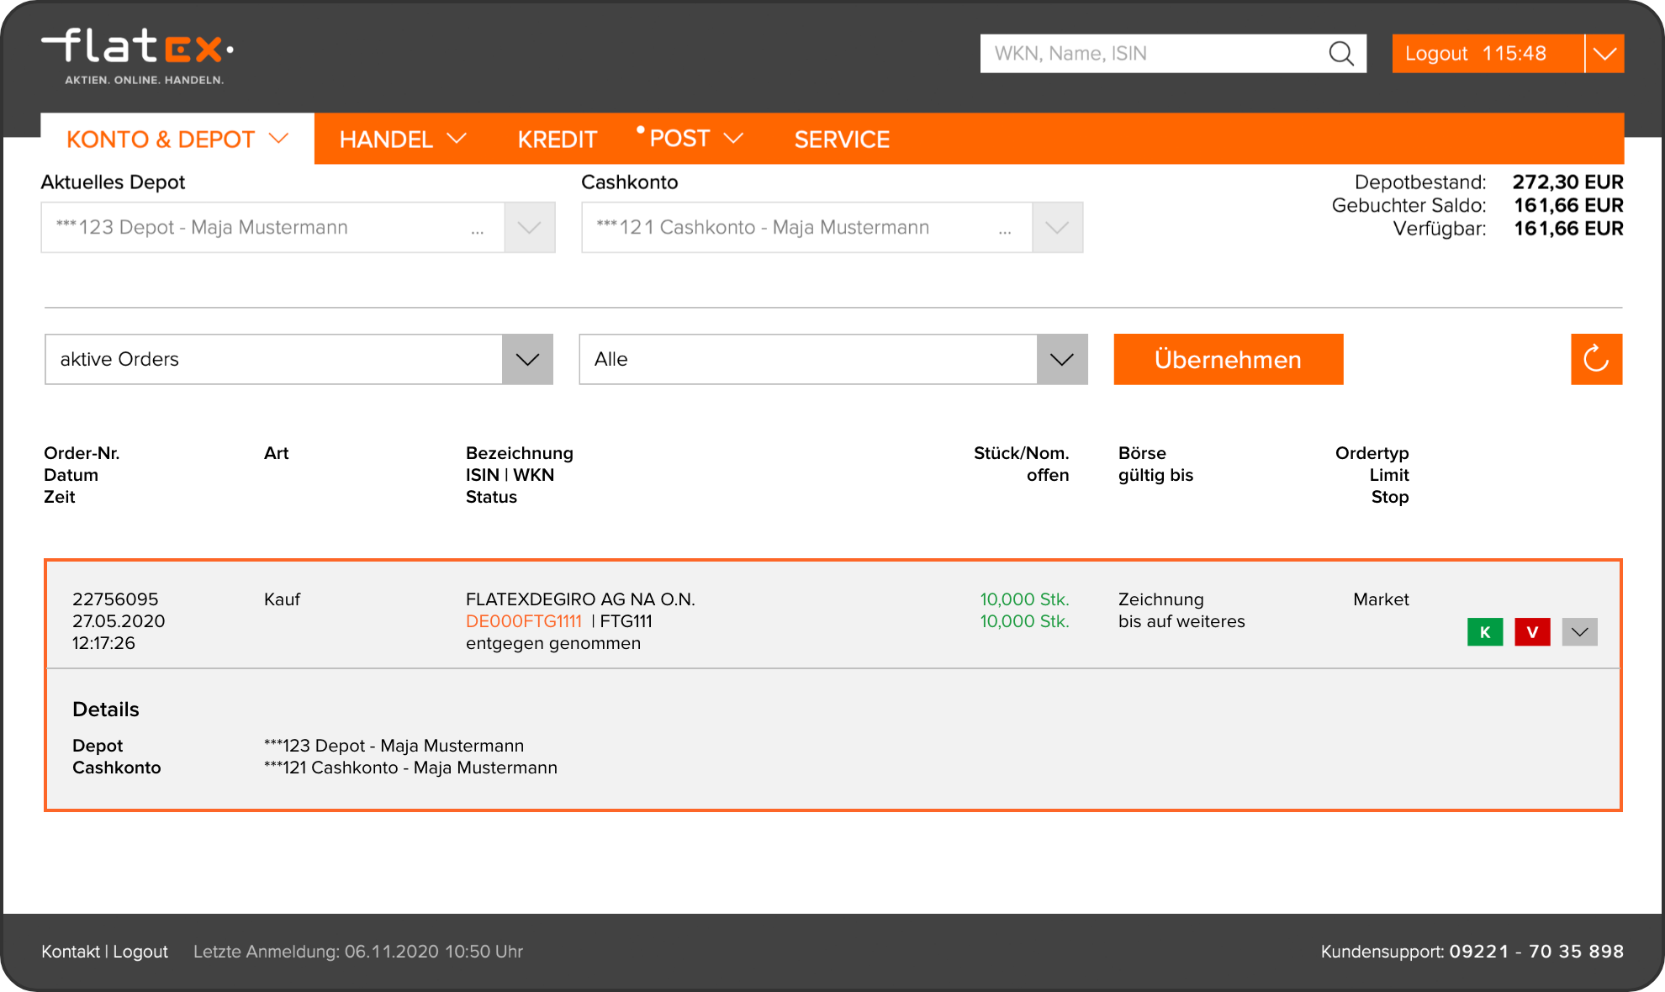
Task: Click the new message dot next to POST
Action: (x=641, y=130)
